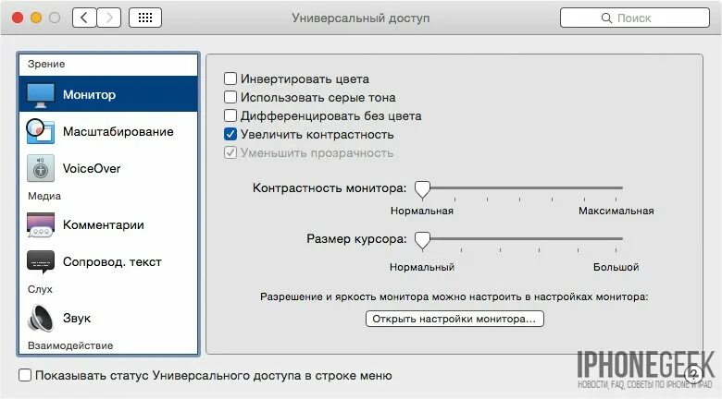
Task: Click the Размер курсора slider thumb
Action: tap(422, 240)
